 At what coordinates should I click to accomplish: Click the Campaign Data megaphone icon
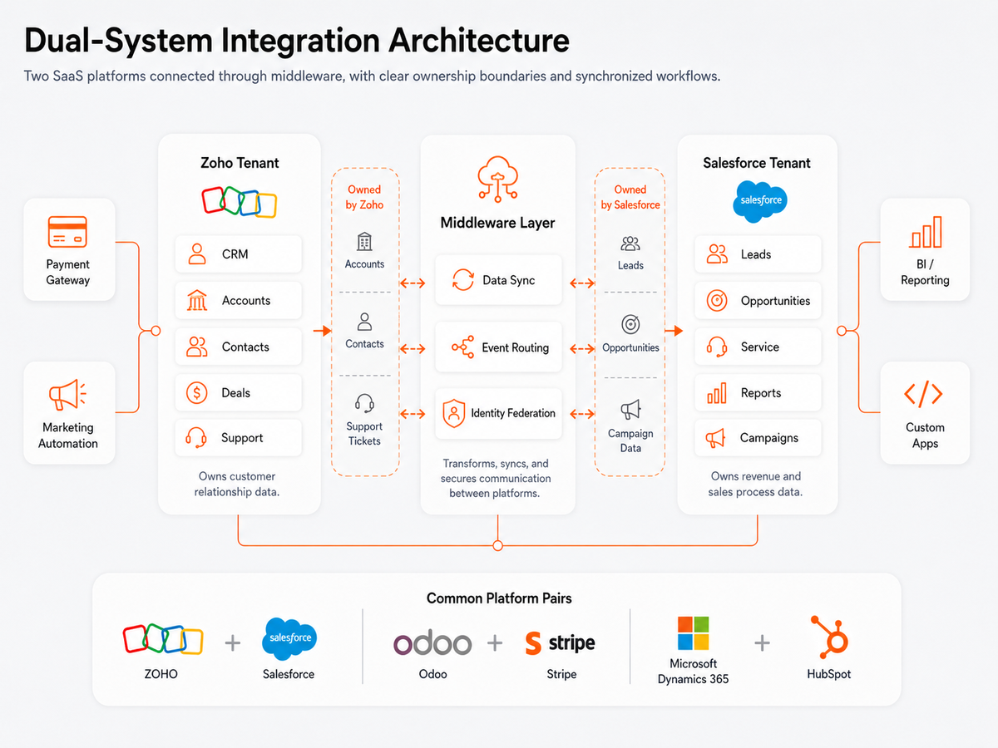tap(630, 410)
